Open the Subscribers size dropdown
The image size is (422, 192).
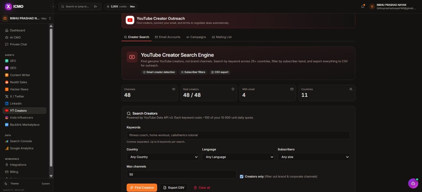coord(314,157)
